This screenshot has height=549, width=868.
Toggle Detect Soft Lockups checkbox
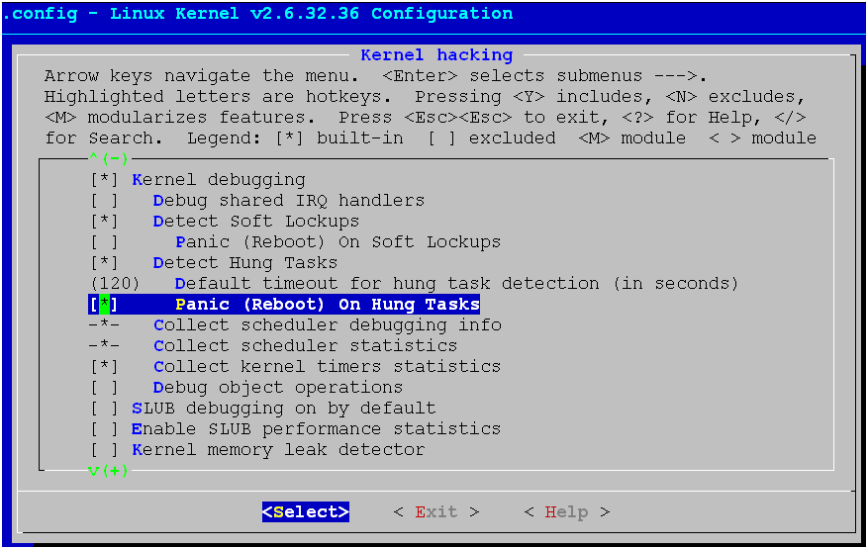(x=104, y=222)
